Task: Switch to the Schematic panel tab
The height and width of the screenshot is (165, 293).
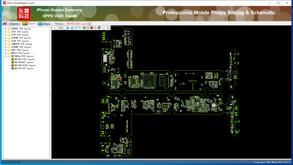Action: [11, 23]
